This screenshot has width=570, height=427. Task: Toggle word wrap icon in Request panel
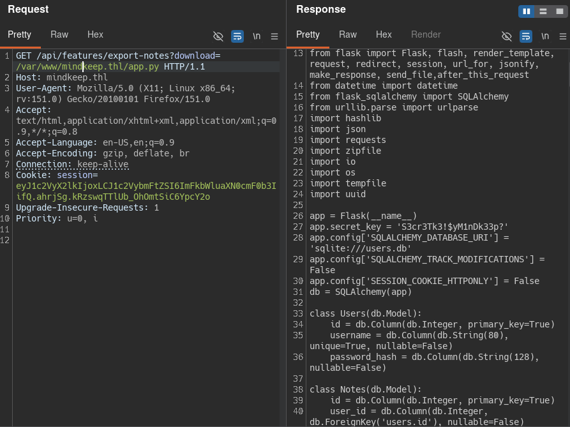click(x=237, y=36)
